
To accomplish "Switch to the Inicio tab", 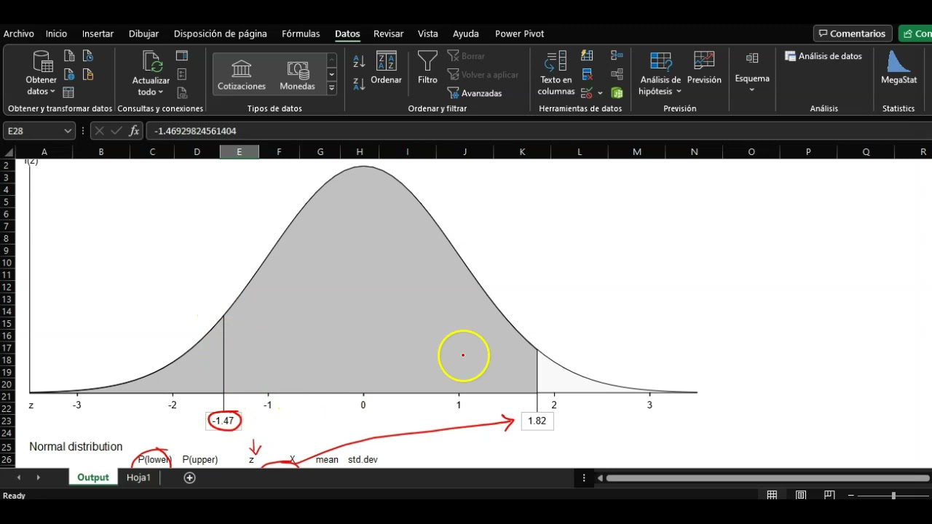I will click(56, 33).
